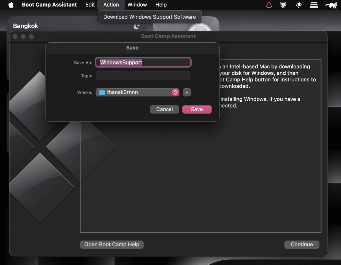Open the Edit menu

coord(90,5)
